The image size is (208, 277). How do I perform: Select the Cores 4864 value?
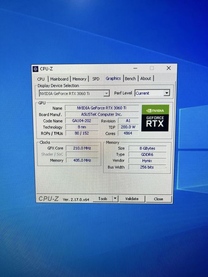128,133
